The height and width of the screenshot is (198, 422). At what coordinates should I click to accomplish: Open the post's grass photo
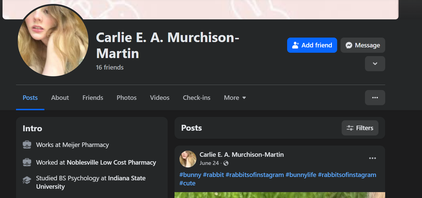tap(280, 195)
